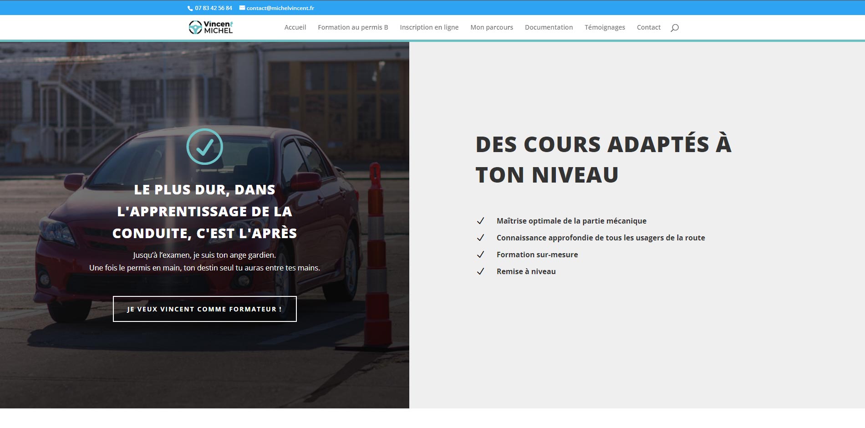This screenshot has width=865, height=428.
Task: Click checkmark beside Remise à niveau
Action: click(x=480, y=271)
